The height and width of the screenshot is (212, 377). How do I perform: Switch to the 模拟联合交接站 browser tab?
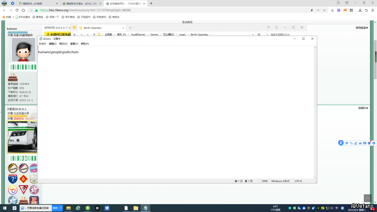82,4
